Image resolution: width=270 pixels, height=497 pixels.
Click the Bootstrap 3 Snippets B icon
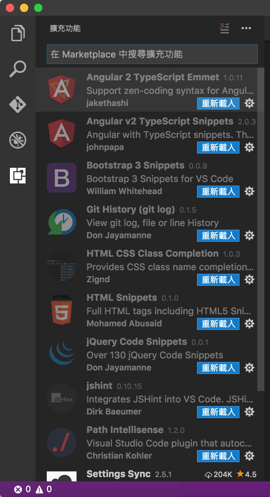coord(62,178)
